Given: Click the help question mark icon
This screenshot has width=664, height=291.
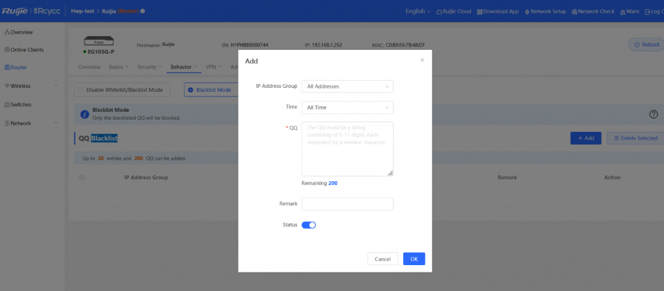Looking at the screenshot, I should (x=653, y=114).
